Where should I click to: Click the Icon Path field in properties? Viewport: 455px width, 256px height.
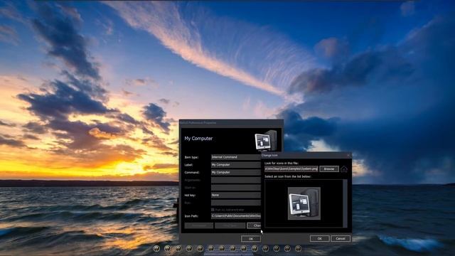(x=236, y=216)
